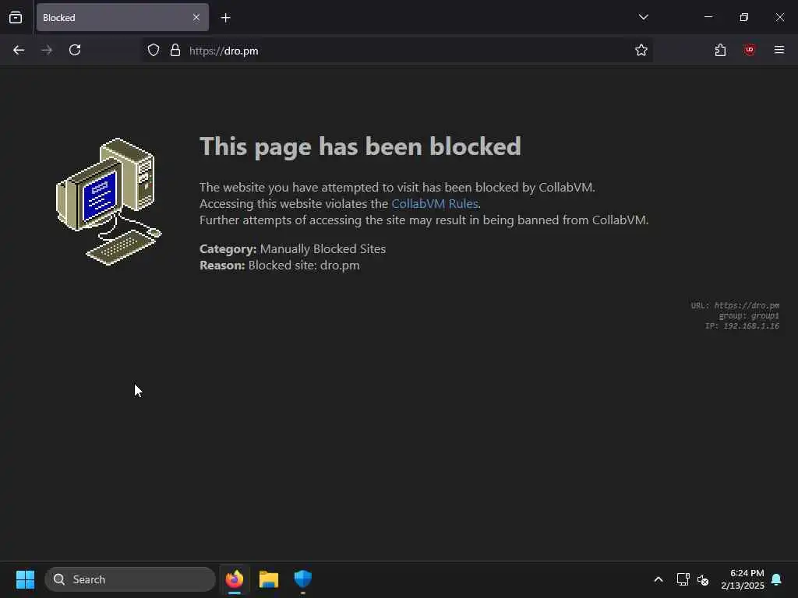This screenshot has width=798, height=598.
Task: Open uBlock Origin extension icon
Action: click(x=749, y=51)
